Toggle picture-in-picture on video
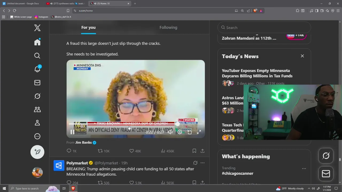 coord(189,132)
